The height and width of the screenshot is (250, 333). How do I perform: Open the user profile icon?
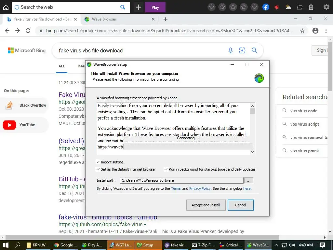point(315,31)
